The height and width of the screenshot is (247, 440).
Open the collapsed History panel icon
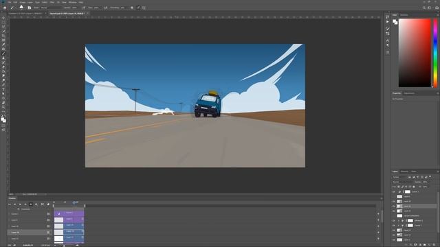388,17
